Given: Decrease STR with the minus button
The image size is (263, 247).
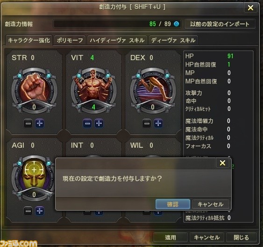Looking at the screenshot, I should click(x=28, y=123).
